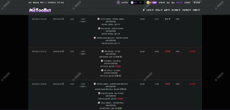Refresh the won balance

click(140, 2)
